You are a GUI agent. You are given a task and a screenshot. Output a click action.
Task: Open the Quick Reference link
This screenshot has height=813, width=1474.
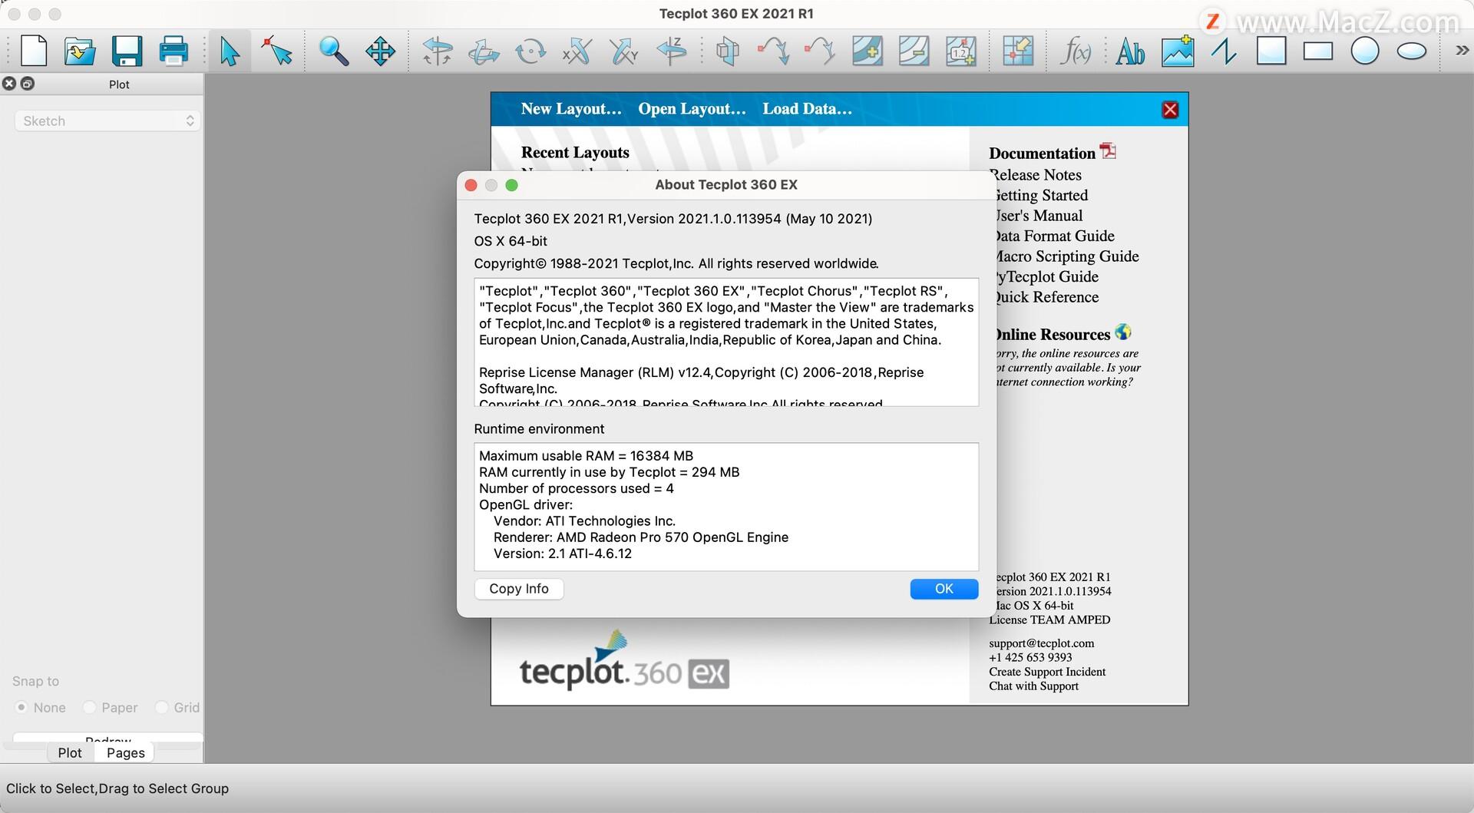click(x=1046, y=297)
